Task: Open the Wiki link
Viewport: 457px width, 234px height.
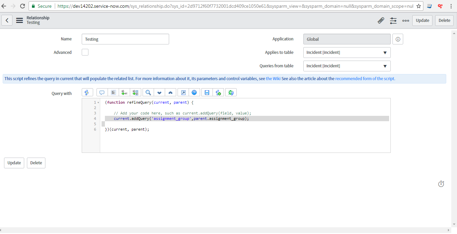Action: 273,79
